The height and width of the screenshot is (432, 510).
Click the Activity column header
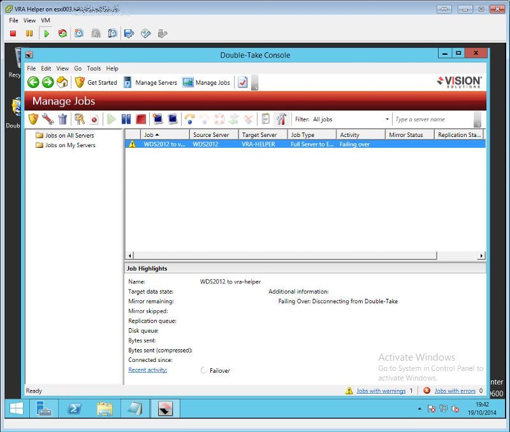click(361, 134)
